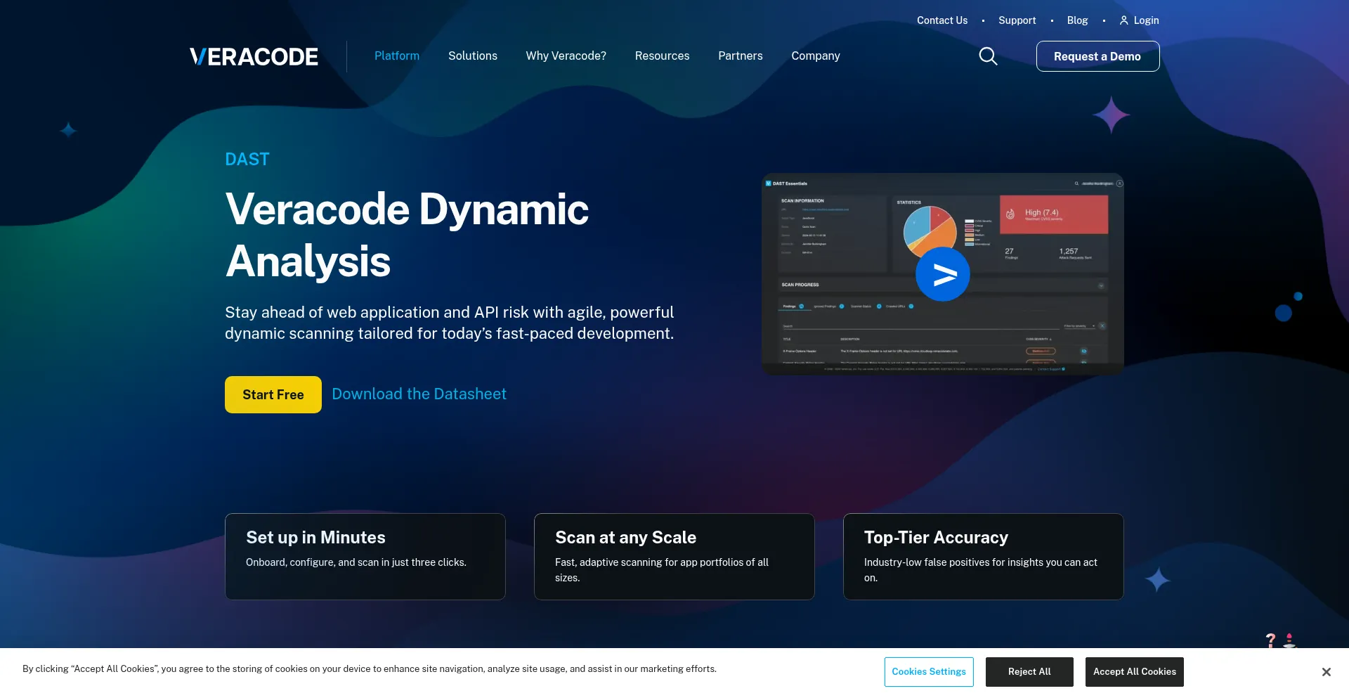Viewport: 1349px width, 698px height.
Task: Open the Company menu
Action: [x=816, y=56]
